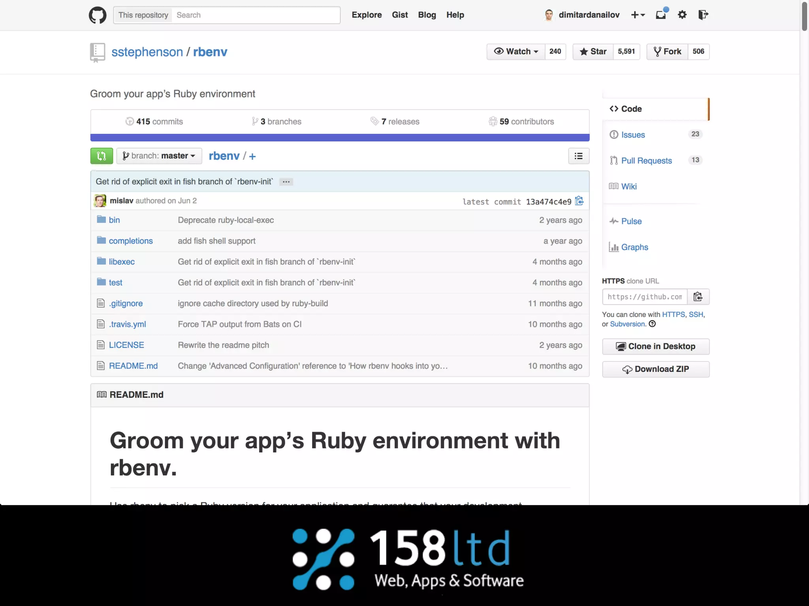Click the purple language breakdown bar
809x606 pixels.
click(x=340, y=138)
